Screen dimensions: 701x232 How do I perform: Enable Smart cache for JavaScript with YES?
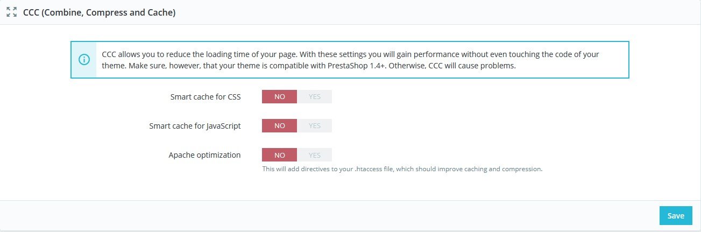314,126
